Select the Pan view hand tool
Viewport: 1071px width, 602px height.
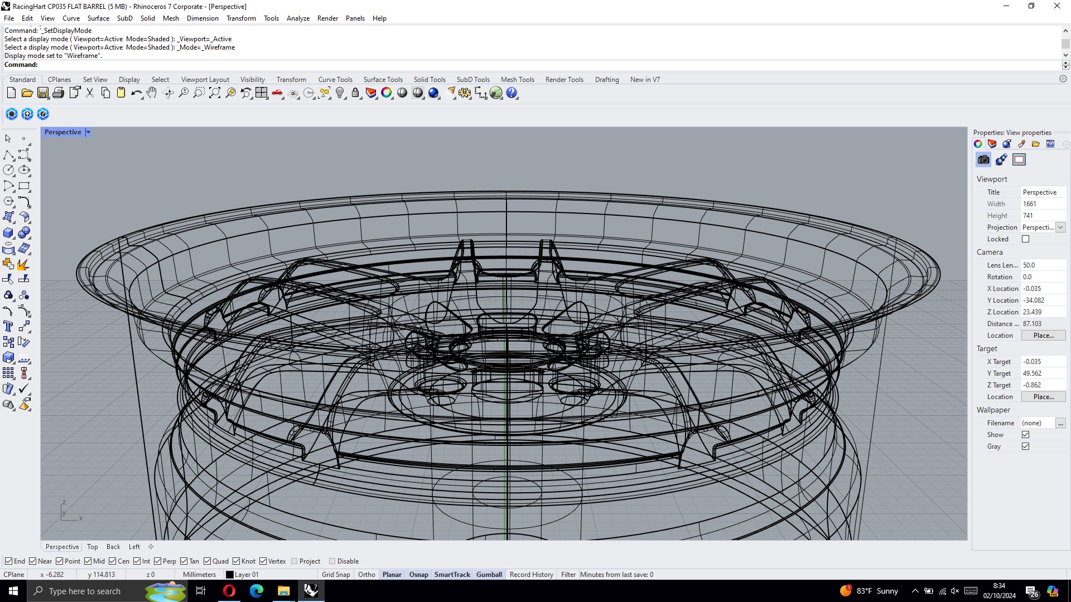point(152,93)
